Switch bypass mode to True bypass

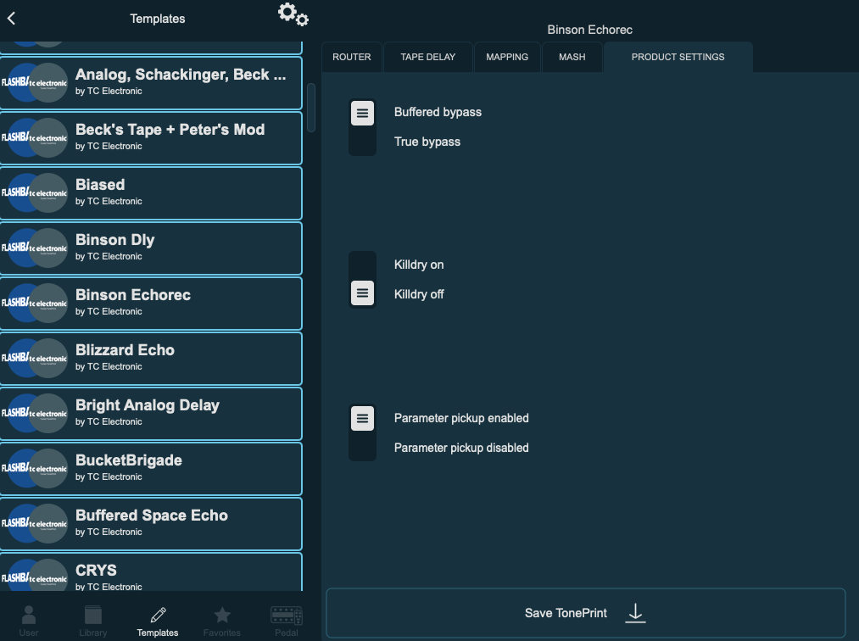click(x=362, y=142)
